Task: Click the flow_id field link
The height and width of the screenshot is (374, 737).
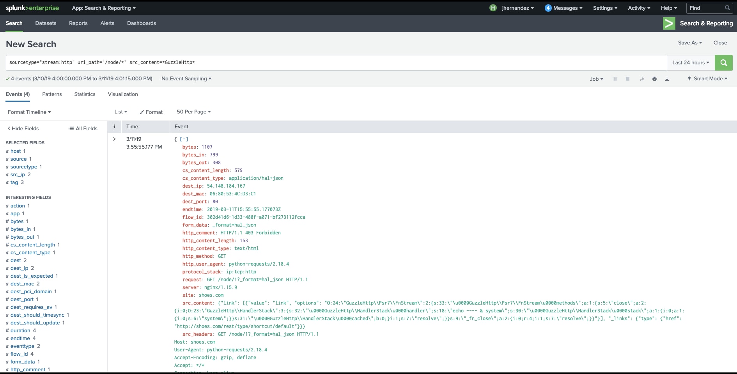Action: coord(19,354)
